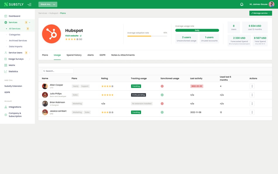Click Allan Cooper's star rating
The height and width of the screenshot is (174, 278).
pos(107,86)
